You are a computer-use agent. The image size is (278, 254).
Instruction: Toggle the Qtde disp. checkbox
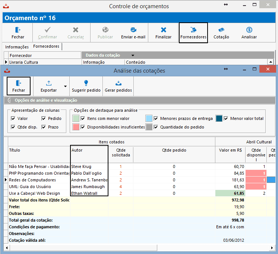click(13, 127)
